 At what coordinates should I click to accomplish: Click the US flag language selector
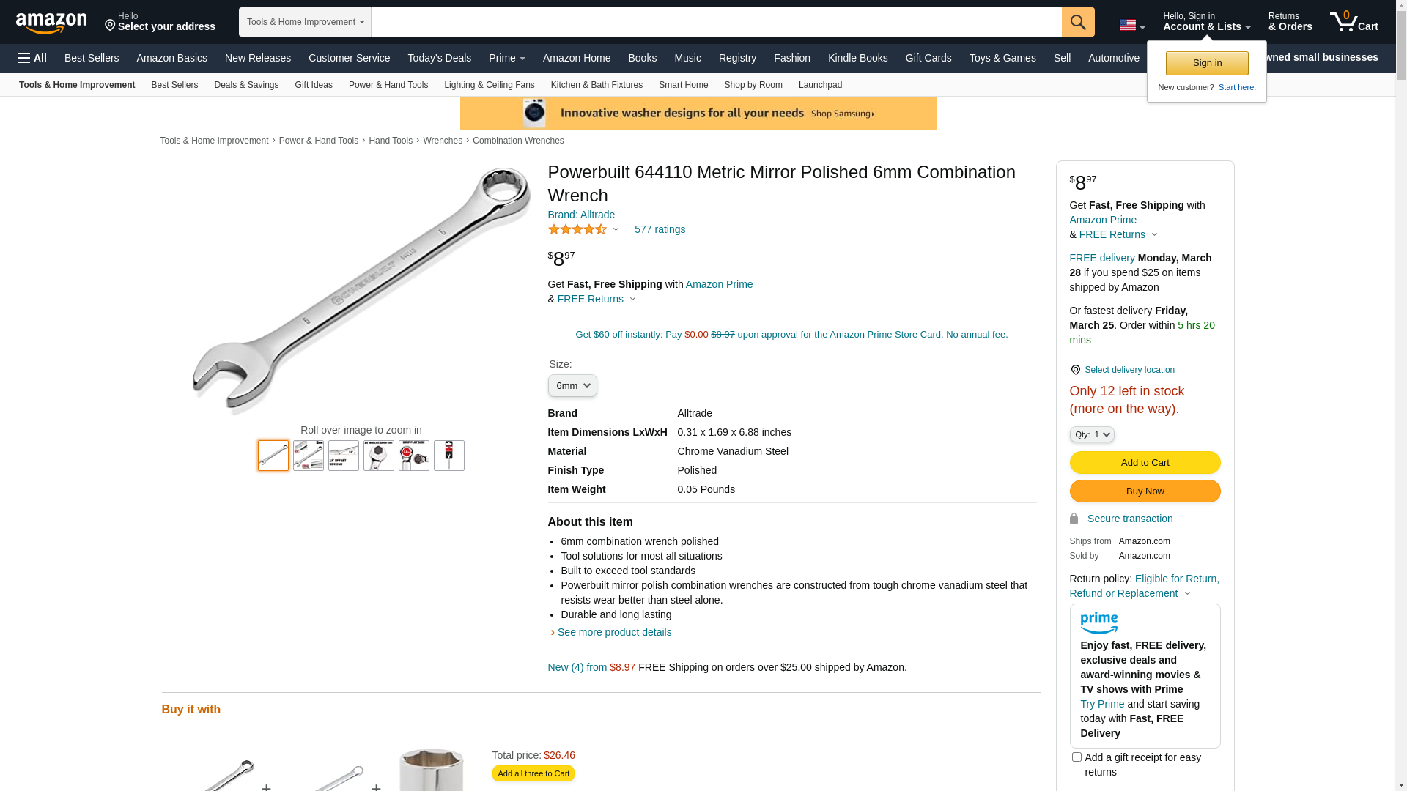point(1131,26)
